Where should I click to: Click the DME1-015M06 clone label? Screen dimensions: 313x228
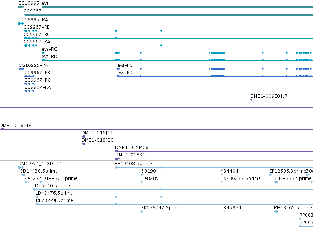tap(132, 148)
